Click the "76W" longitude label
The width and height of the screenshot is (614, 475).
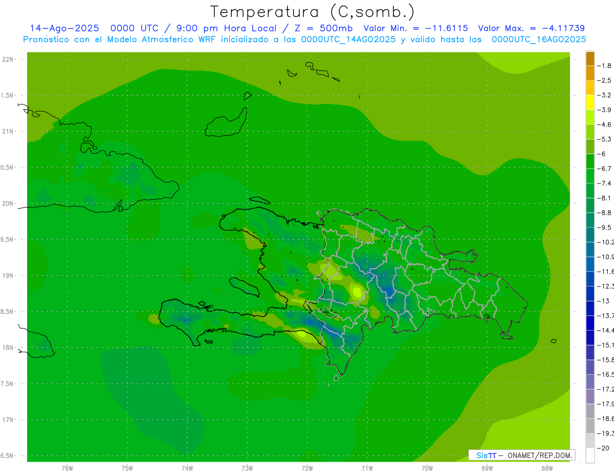(x=67, y=468)
